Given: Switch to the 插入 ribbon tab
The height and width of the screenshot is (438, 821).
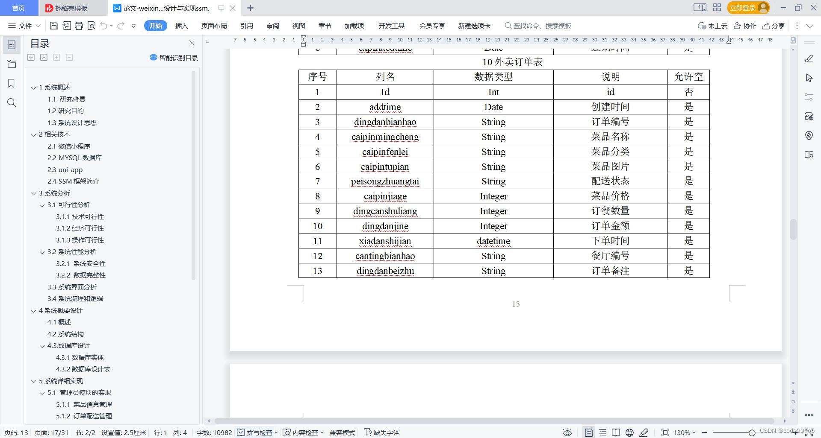Looking at the screenshot, I should click(182, 26).
